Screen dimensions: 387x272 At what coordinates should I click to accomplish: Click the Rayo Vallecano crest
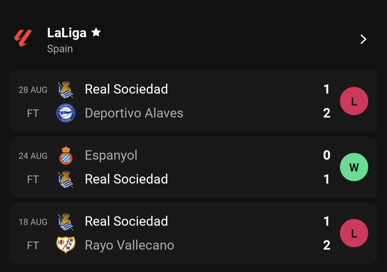(66, 245)
